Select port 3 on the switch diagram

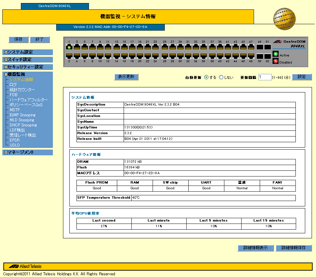[77, 47]
